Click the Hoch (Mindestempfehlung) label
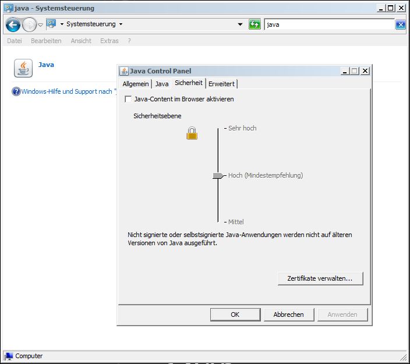The width and height of the screenshot is (410, 364). point(266,175)
